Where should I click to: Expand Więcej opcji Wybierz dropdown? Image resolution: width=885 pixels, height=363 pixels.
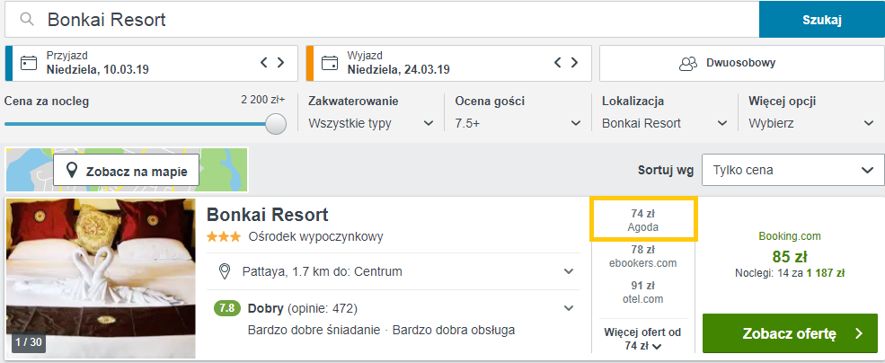tap(811, 123)
